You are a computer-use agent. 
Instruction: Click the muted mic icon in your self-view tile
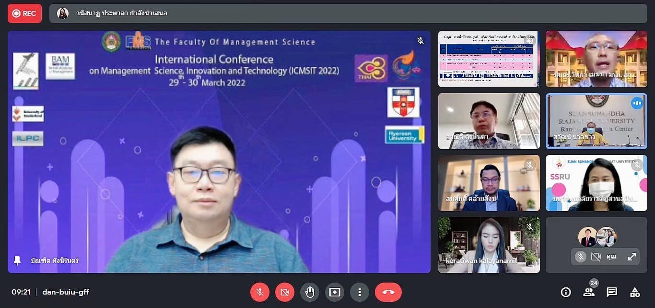point(581,257)
